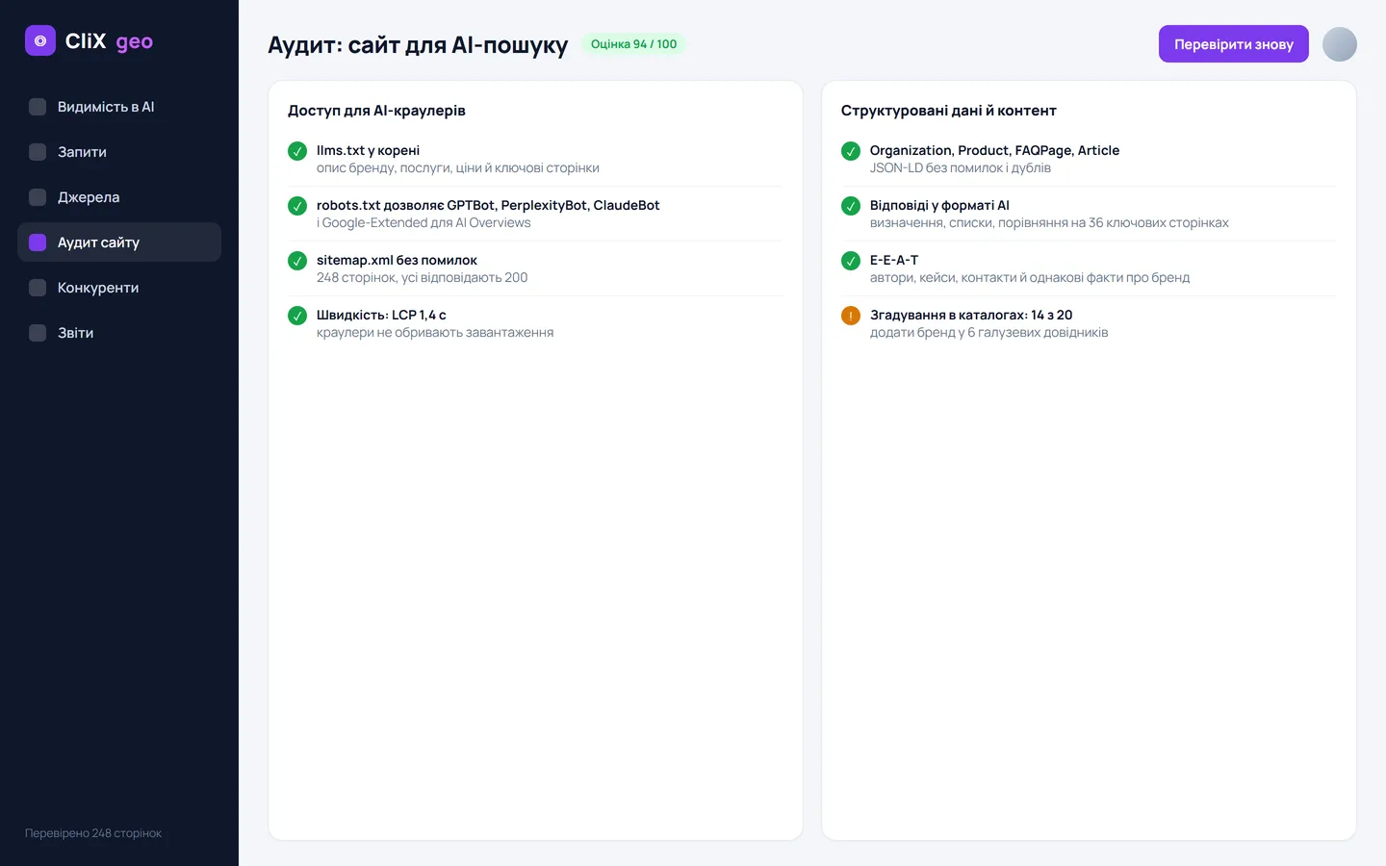Click the green check next to robots.txt row
This screenshot has height=866, width=1386.
pos(297,206)
